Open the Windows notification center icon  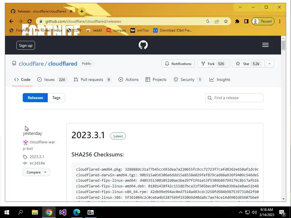point(282,213)
